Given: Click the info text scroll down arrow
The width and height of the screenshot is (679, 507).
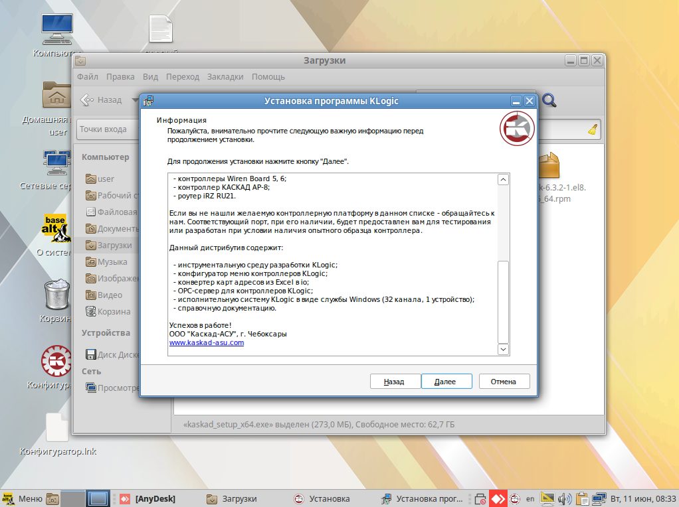Looking at the screenshot, I should coord(503,349).
